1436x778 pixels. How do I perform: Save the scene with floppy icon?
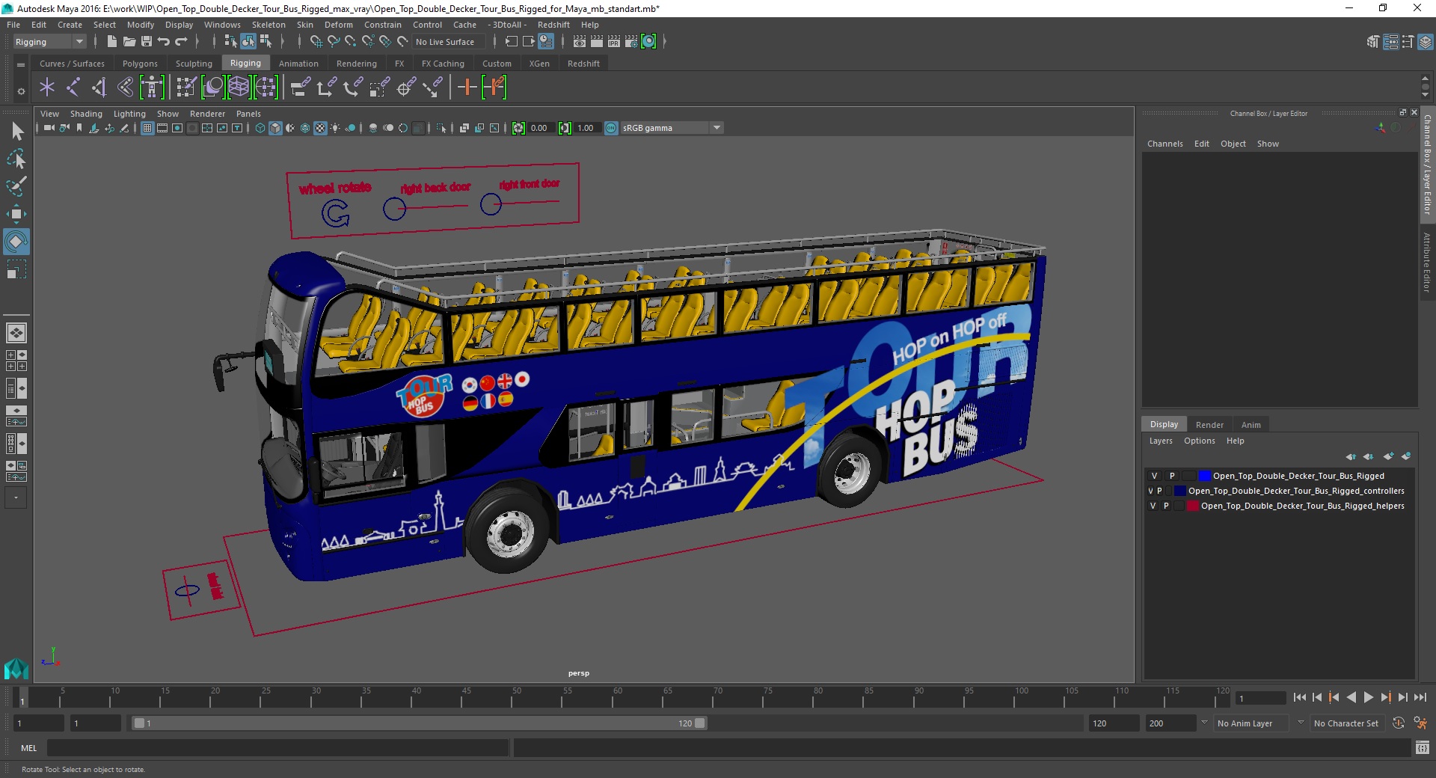(x=147, y=42)
